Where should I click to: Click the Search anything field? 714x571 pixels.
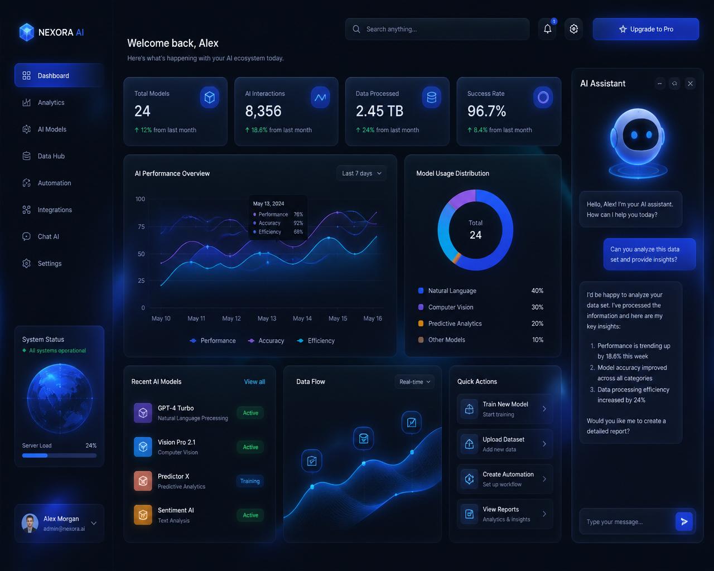[437, 29]
